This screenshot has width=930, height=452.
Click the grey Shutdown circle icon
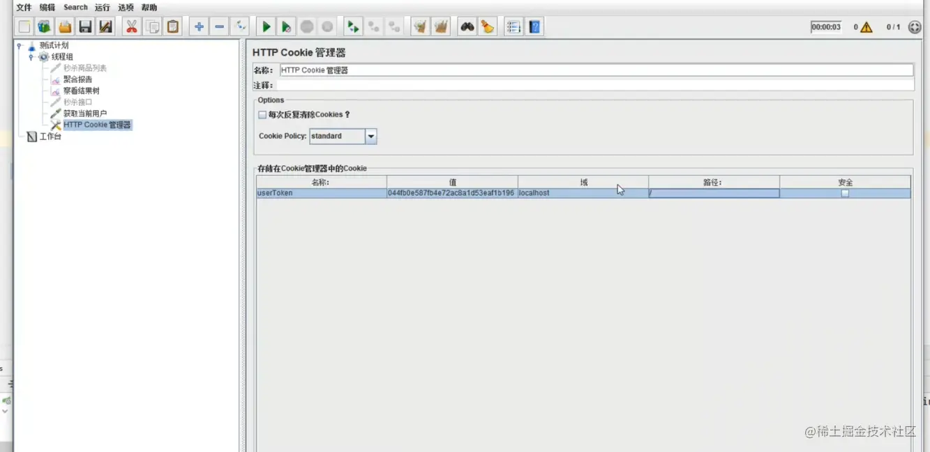click(327, 27)
